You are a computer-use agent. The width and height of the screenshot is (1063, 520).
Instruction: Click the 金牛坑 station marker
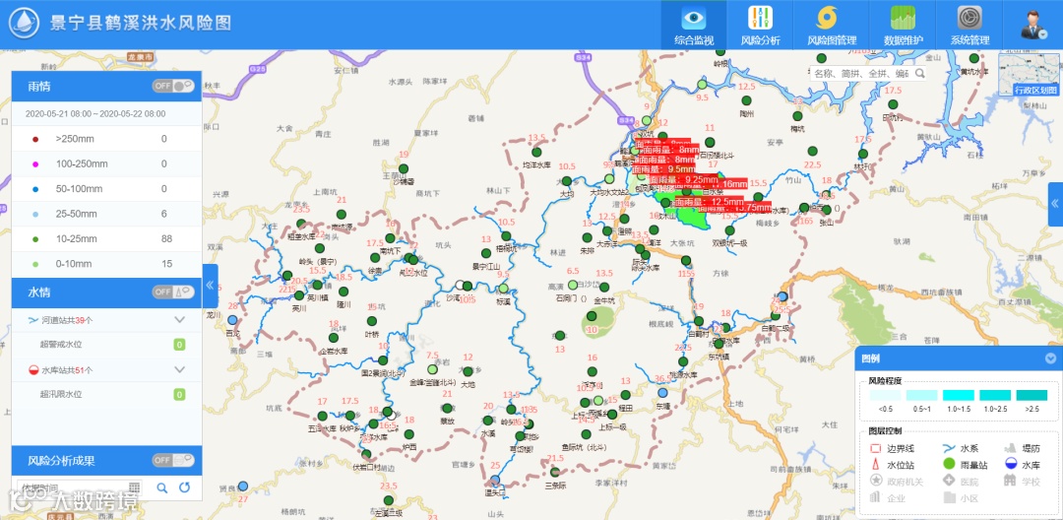[x=604, y=287]
